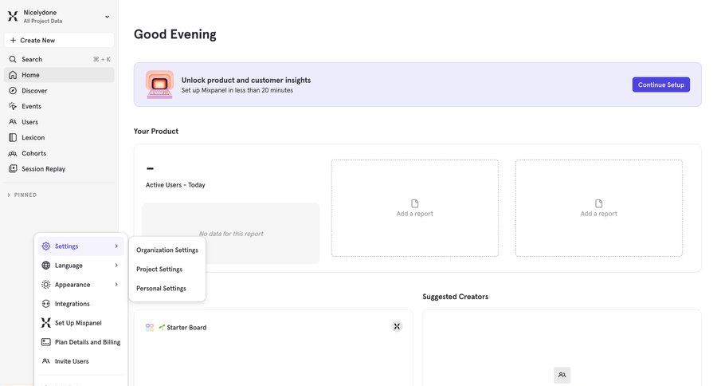Expand the PINNED section
Image resolution: width=717 pixels, height=386 pixels.
(22, 195)
